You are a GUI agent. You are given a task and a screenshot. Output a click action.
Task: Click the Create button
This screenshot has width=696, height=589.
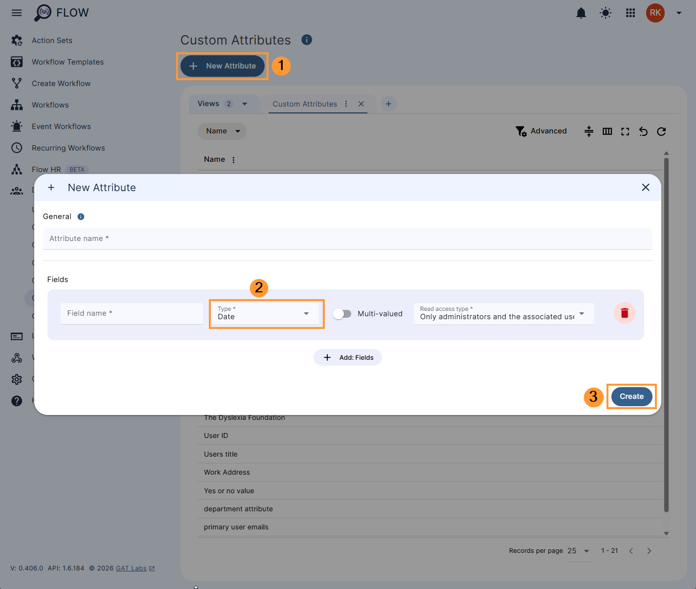pos(631,396)
